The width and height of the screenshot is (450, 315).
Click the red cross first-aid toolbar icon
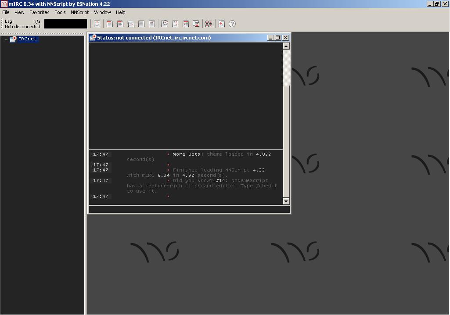point(222,24)
